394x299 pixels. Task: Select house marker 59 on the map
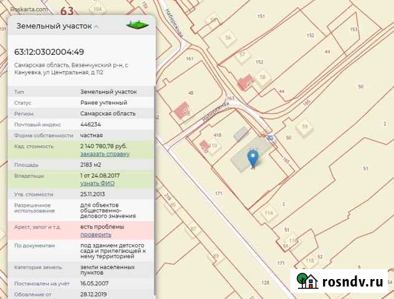pyautogui.click(x=304, y=126)
